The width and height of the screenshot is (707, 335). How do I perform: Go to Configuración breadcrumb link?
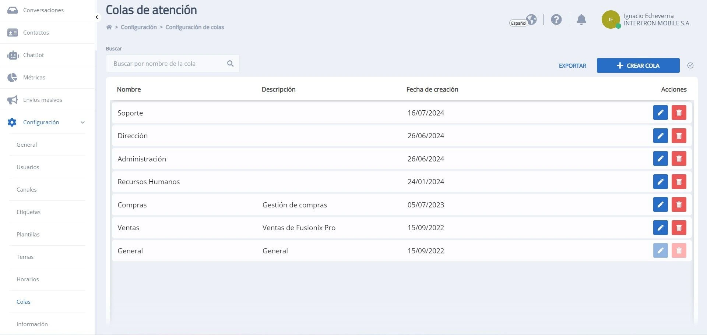(138, 27)
